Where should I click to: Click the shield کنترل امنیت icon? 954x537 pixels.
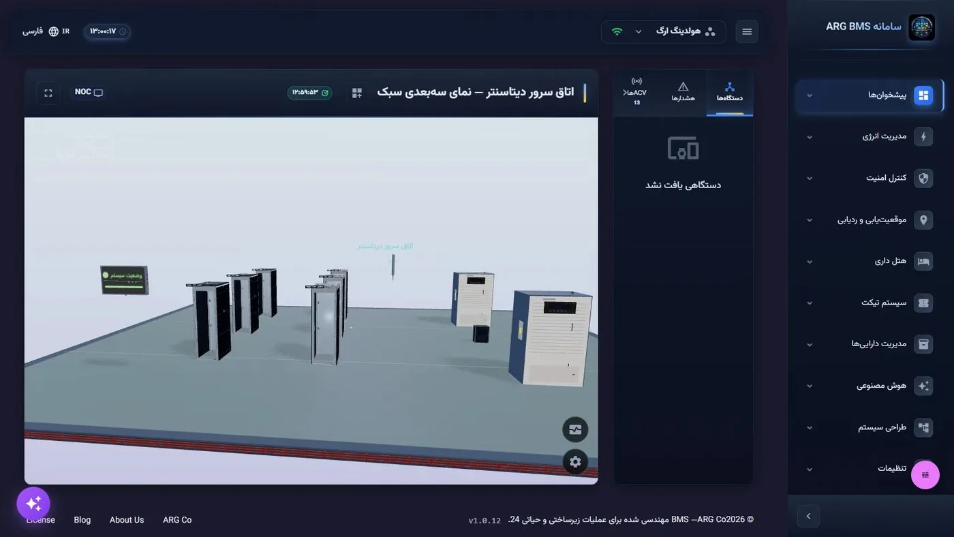(923, 179)
